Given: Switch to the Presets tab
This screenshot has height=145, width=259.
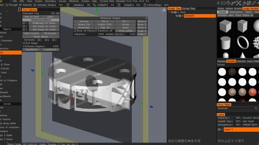Looking at the screenshot, I should [221, 61].
